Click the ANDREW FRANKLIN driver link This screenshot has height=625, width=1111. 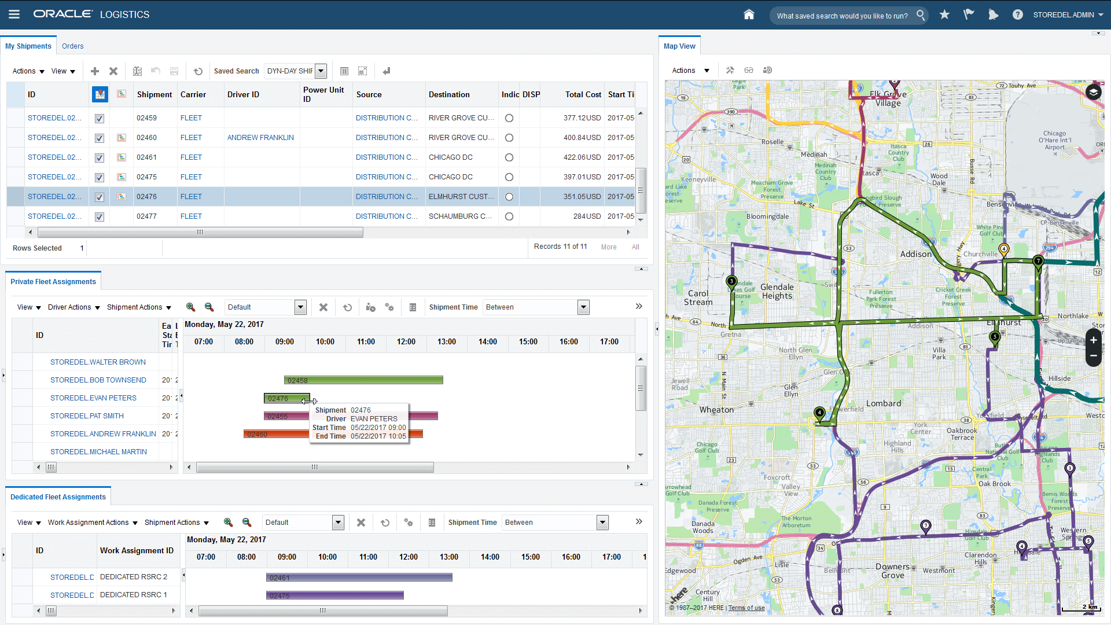pos(260,137)
